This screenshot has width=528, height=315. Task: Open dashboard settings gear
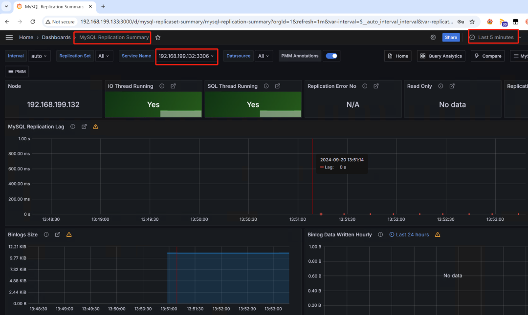click(x=433, y=37)
